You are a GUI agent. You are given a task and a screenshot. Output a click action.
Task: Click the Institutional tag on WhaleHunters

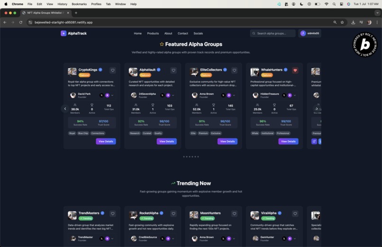[267, 133]
